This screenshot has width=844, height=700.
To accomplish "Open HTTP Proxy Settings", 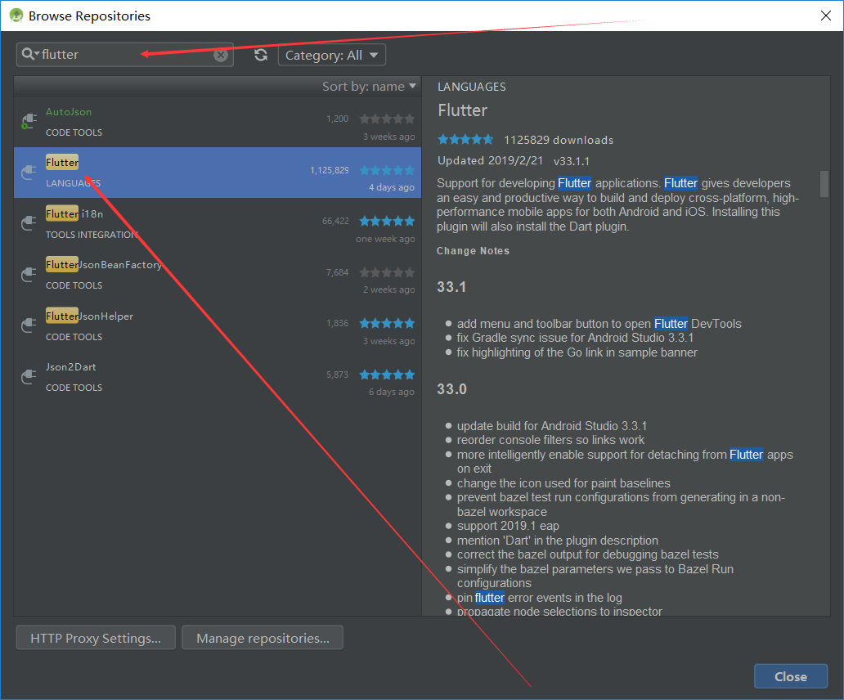I will tap(96, 638).
